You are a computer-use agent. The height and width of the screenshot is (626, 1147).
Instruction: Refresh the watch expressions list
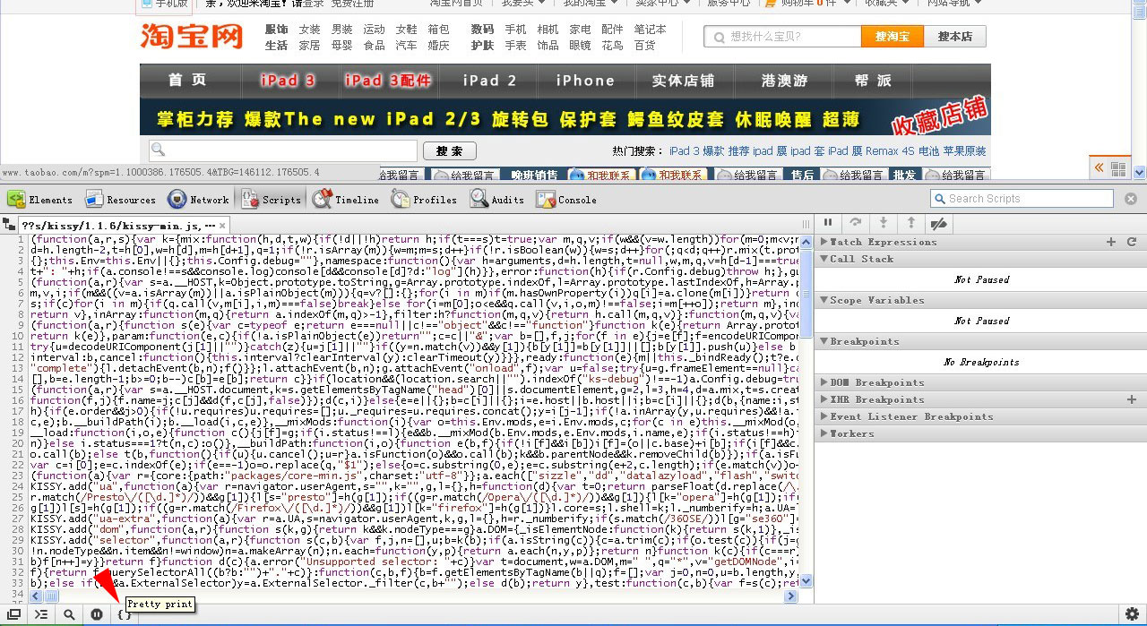(1131, 242)
